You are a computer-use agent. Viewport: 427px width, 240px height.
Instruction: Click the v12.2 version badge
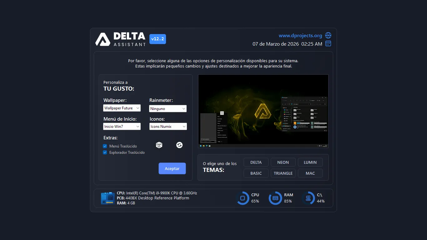[158, 39]
